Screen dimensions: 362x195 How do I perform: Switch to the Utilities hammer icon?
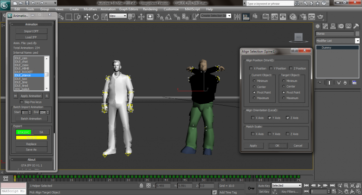tap(356, 26)
